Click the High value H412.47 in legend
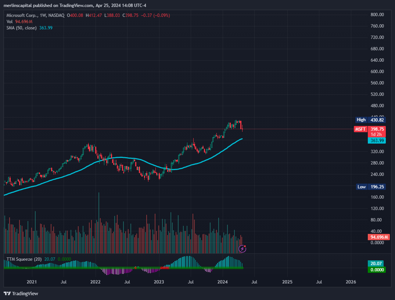This screenshot has width=395, height=300. pos(94,15)
